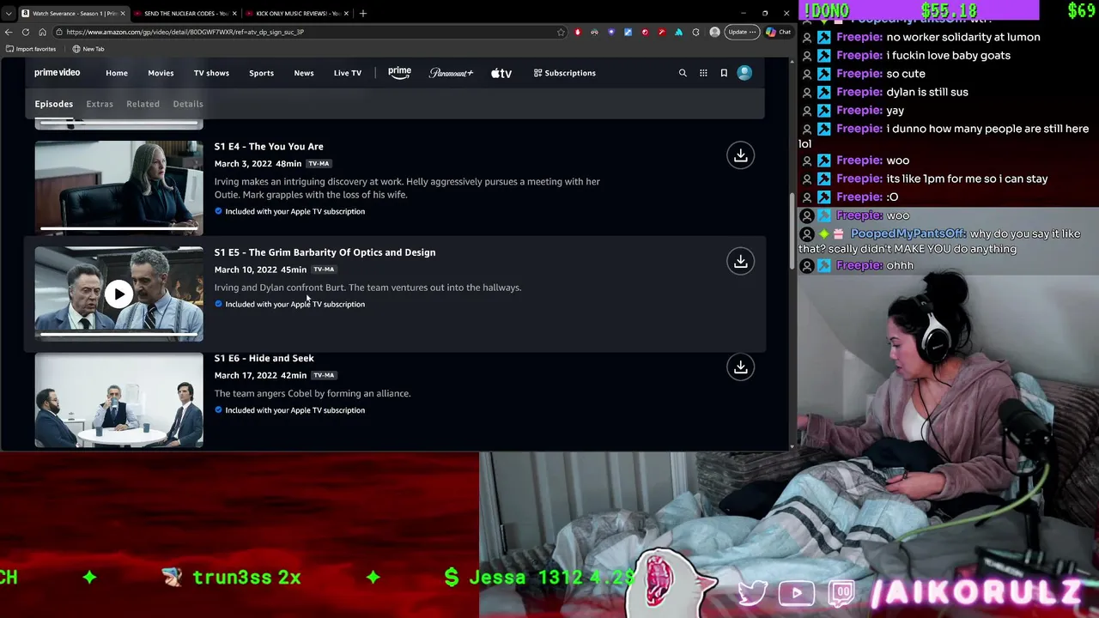Open the browser profile icon near Update
Screen dimensions: 1099x618
[x=714, y=32]
